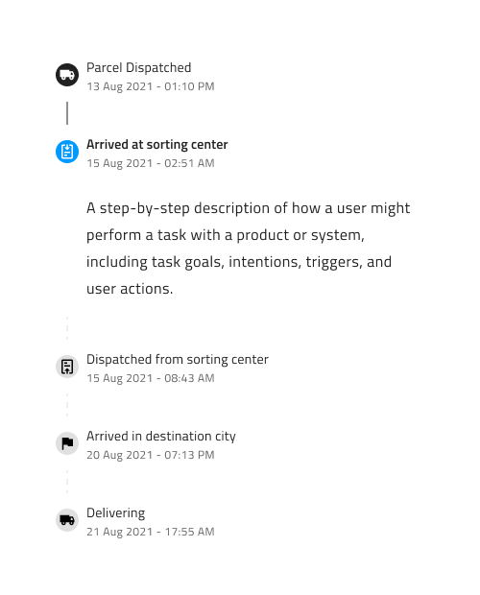480x595 pixels.
Task: Click the blue clipboard icon for sorting center arrival
Action: click(67, 152)
